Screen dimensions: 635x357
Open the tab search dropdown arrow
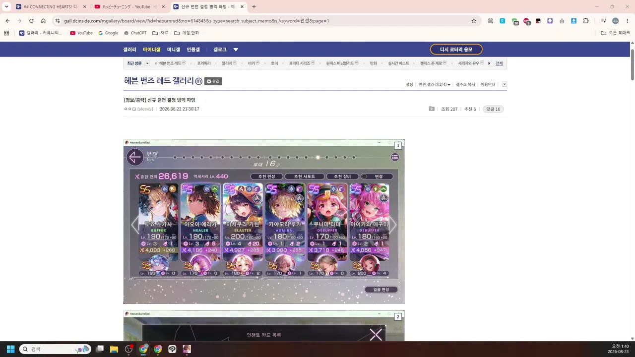click(x=6, y=7)
